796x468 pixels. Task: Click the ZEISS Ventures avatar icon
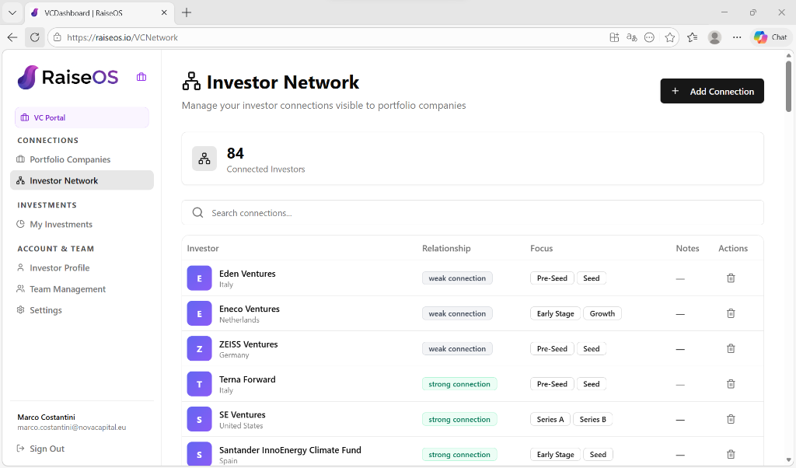(x=199, y=349)
